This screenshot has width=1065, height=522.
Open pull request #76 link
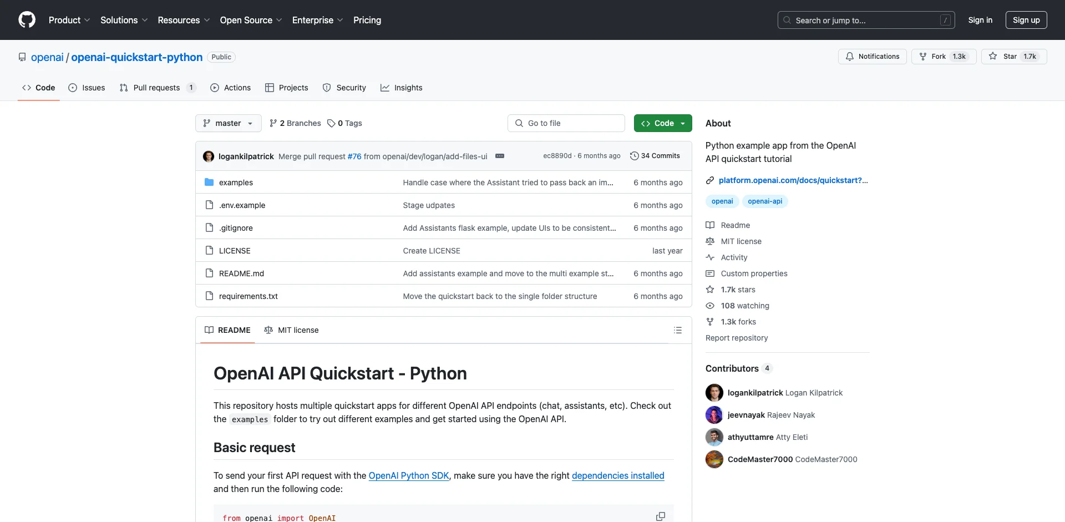click(354, 156)
